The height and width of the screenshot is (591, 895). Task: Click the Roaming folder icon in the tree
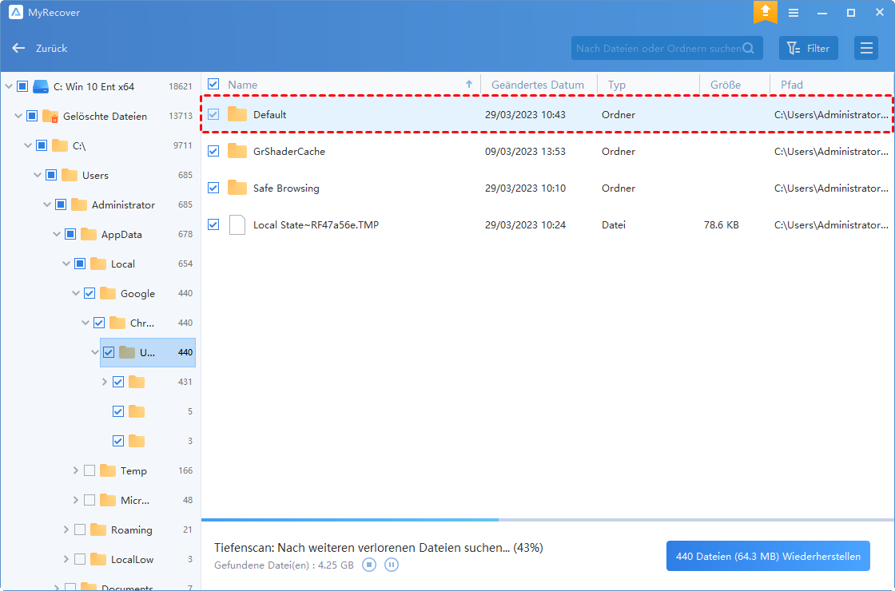click(x=98, y=530)
